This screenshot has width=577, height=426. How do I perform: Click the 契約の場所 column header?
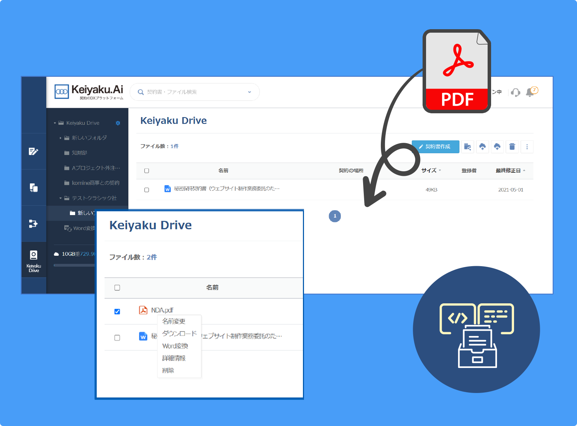click(x=351, y=171)
